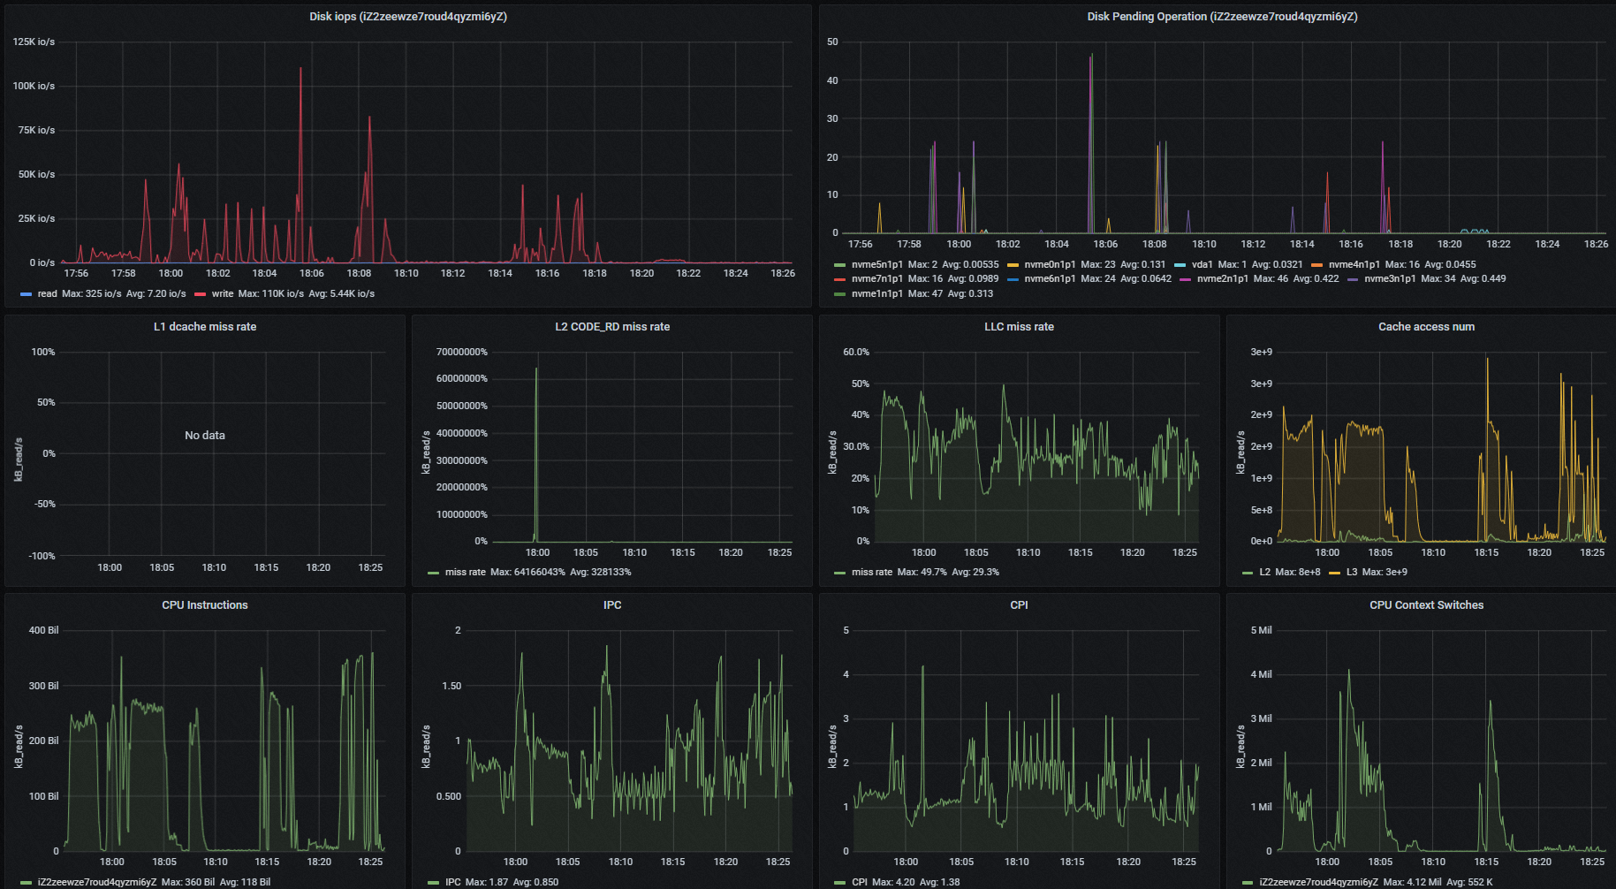Toggle the read series in Disk iops legend
This screenshot has width=1616, height=889.
coord(47,294)
